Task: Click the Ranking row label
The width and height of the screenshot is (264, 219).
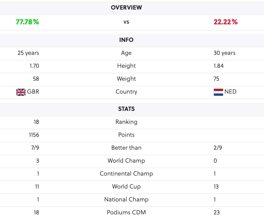Action: (x=126, y=122)
